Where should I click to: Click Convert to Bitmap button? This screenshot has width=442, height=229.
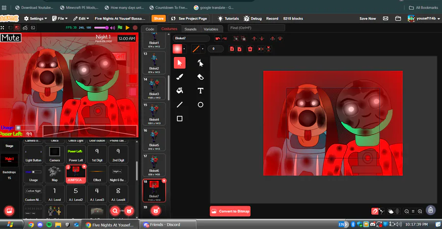[230, 211]
